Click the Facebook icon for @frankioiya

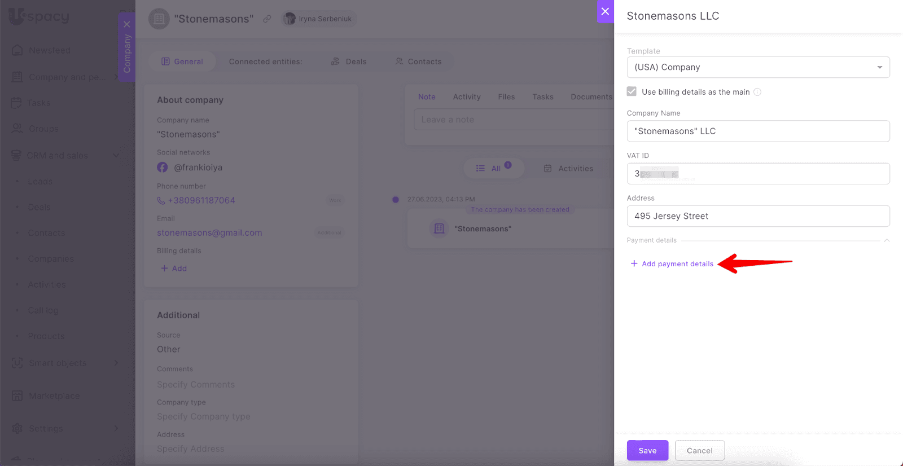163,168
